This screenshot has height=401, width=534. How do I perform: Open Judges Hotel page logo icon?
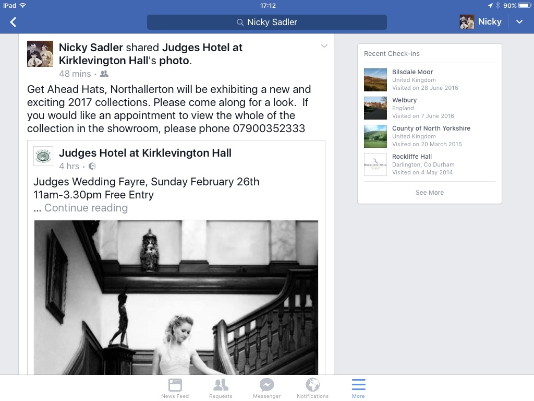pyautogui.click(x=43, y=156)
